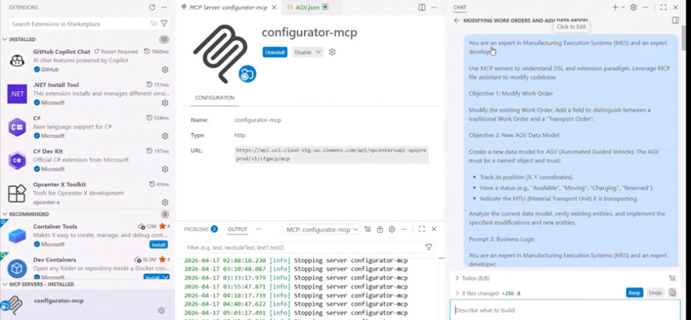This screenshot has height=320, width=691.
Task: Close the MCP Server: configurator-mcp tab
Action: (274, 7)
